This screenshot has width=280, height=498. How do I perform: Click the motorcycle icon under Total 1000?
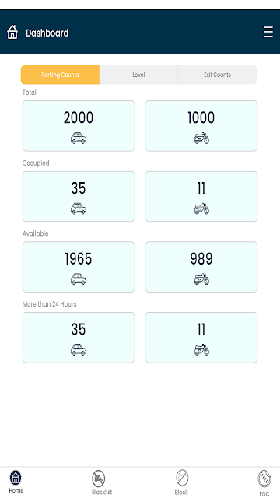click(x=201, y=139)
